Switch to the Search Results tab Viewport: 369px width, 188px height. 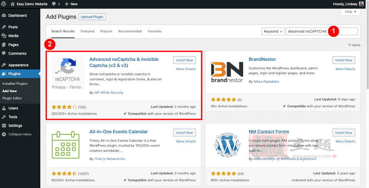[x=63, y=31]
